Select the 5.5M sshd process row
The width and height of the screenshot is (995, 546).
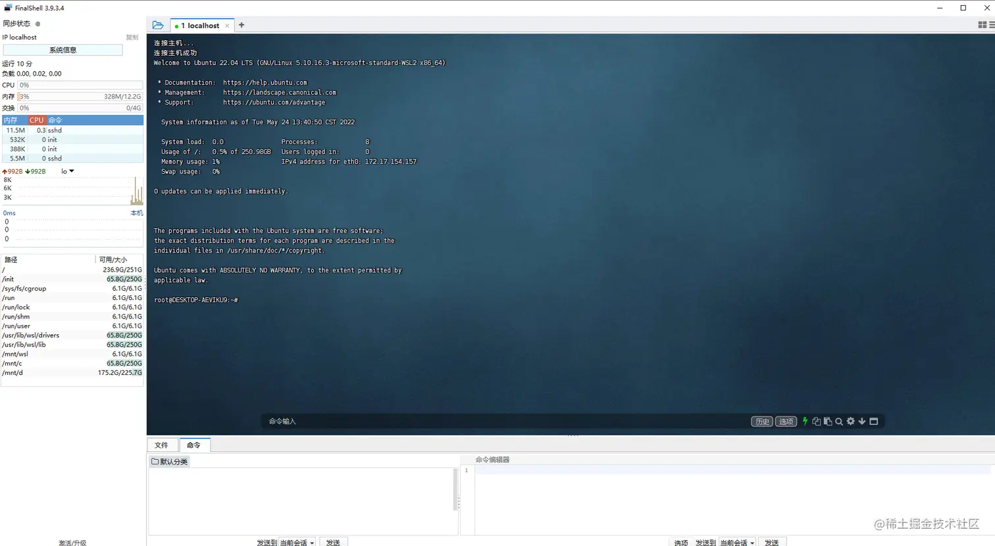pyautogui.click(x=72, y=159)
